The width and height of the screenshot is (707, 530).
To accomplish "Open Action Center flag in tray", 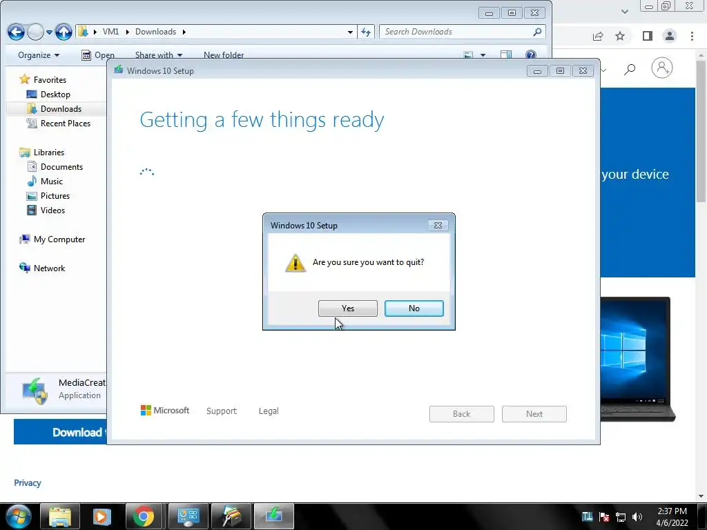I will click(604, 517).
